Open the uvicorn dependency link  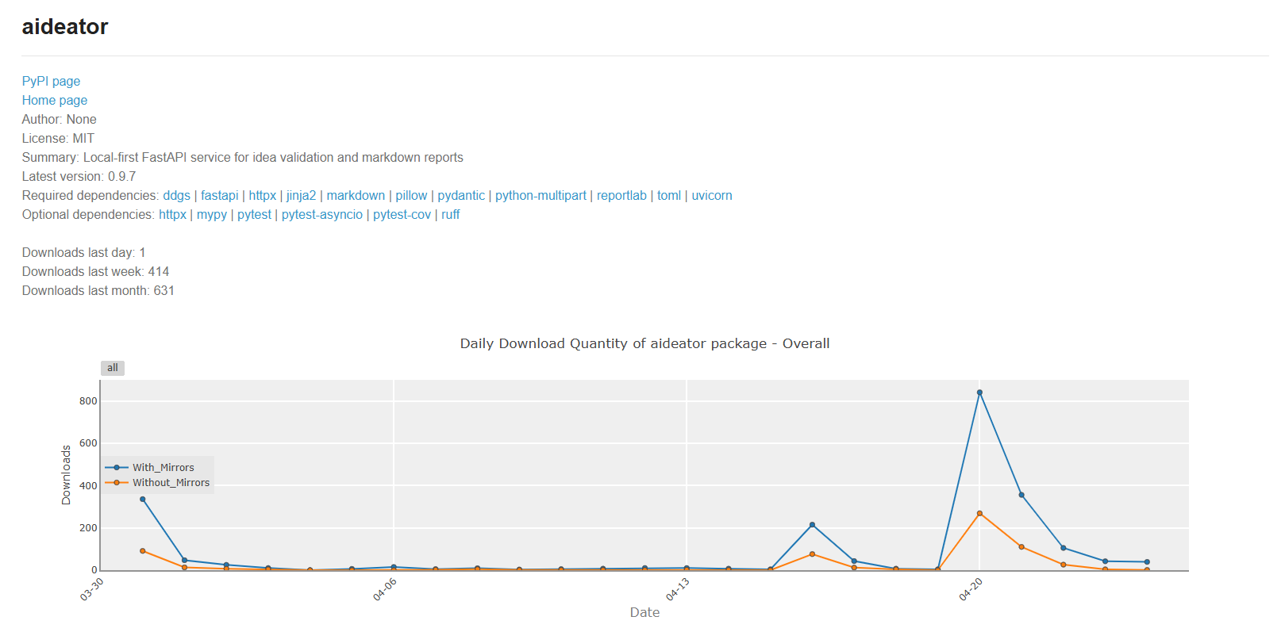(x=712, y=195)
